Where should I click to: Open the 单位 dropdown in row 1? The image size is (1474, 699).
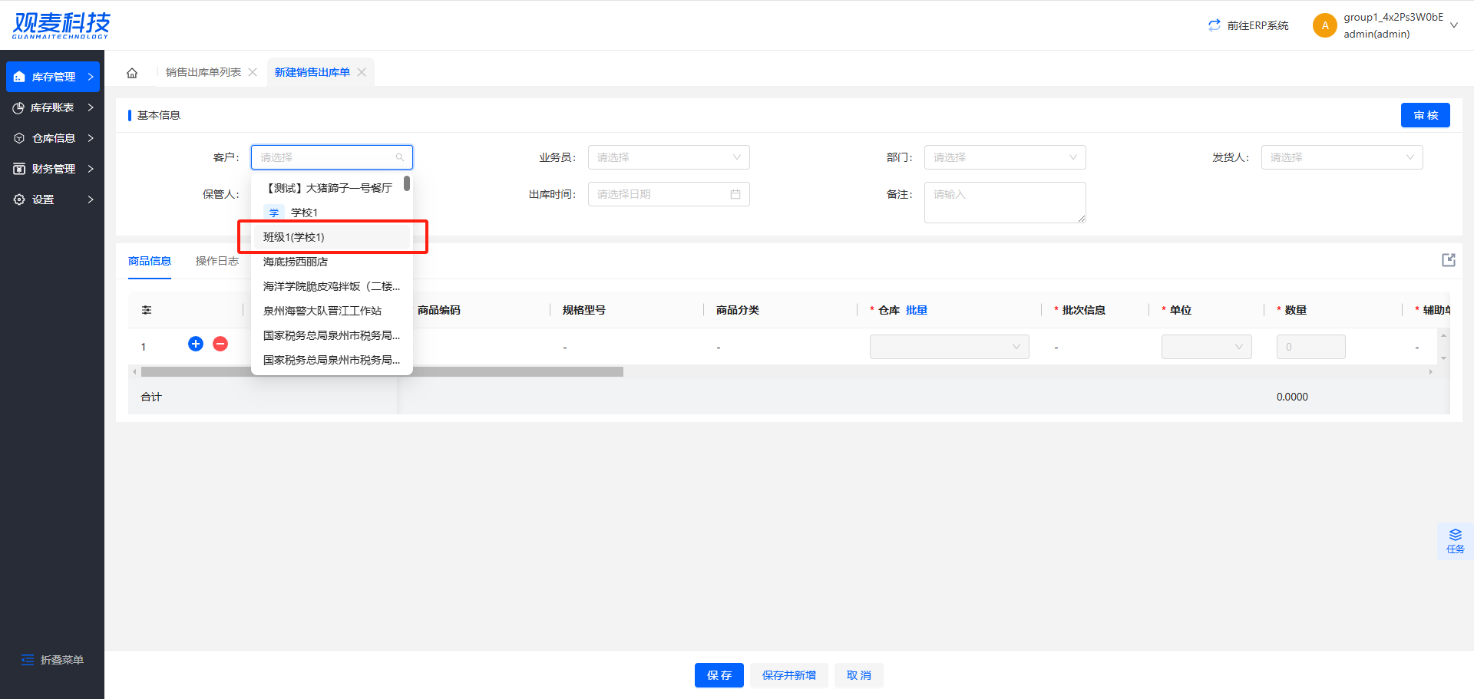pos(1207,347)
